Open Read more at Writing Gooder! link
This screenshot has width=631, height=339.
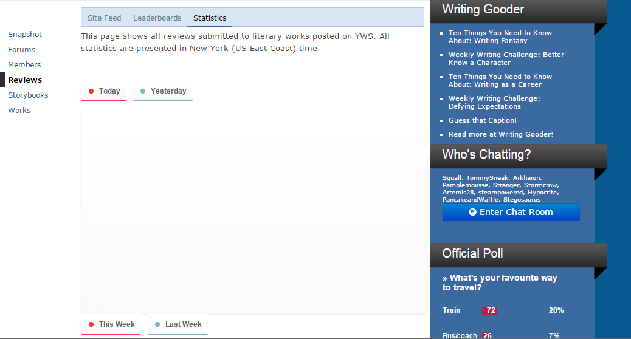(x=501, y=134)
